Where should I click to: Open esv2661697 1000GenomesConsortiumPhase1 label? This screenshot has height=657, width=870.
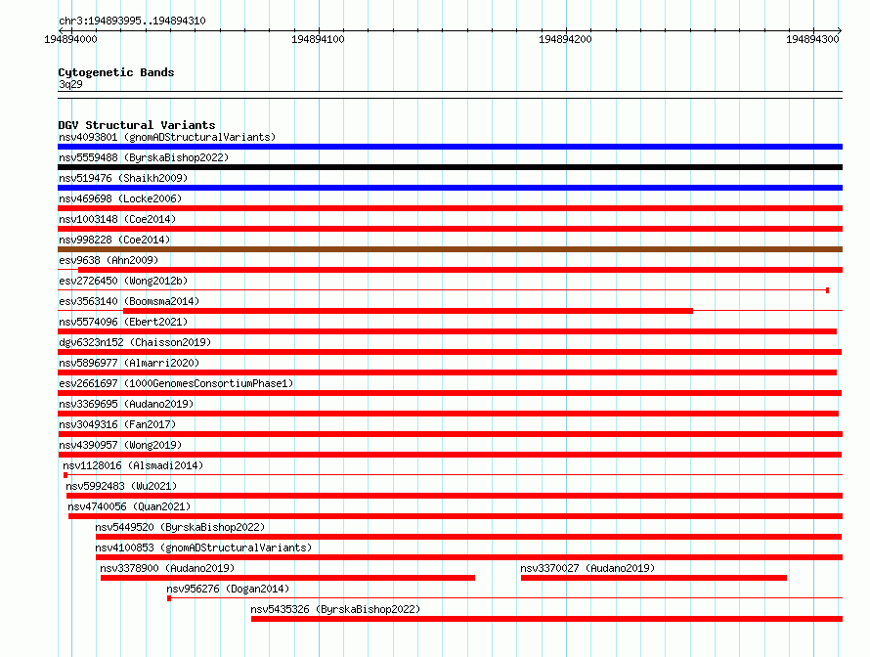176,383
